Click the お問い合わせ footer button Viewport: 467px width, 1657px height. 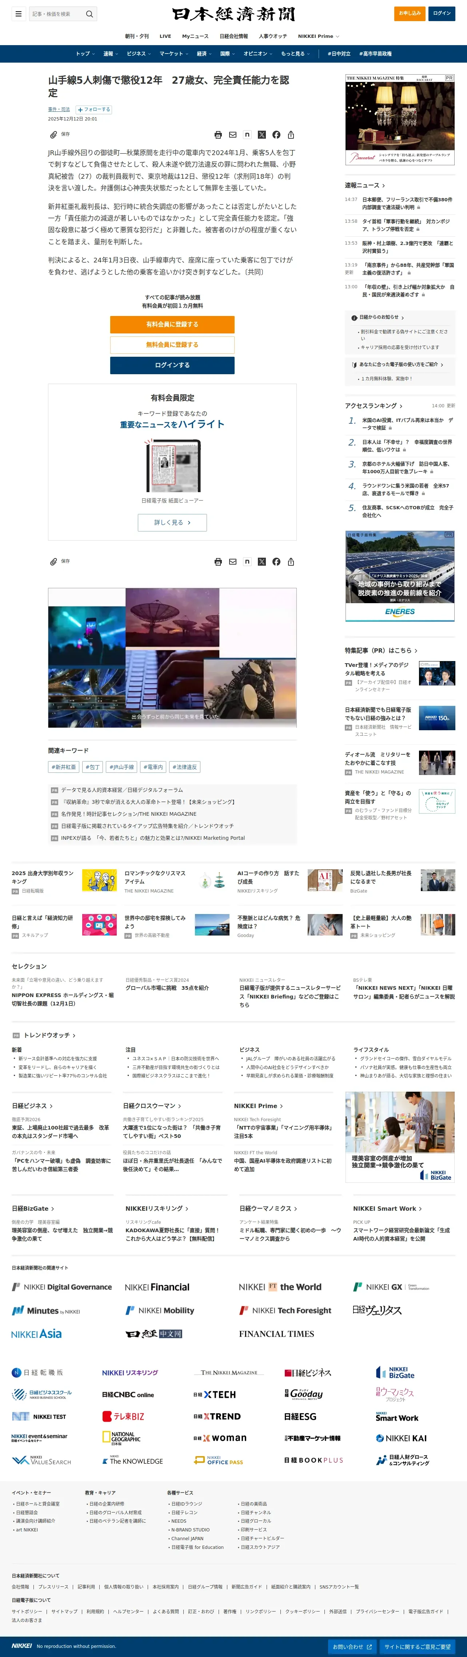coord(352,1647)
